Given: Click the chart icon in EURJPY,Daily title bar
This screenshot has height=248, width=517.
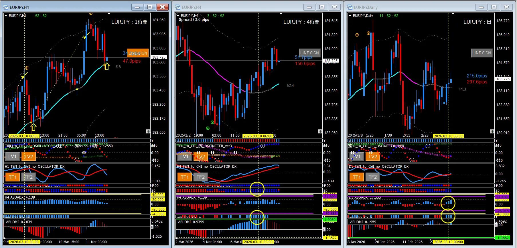Looking at the screenshot, I should (x=350, y=7).
